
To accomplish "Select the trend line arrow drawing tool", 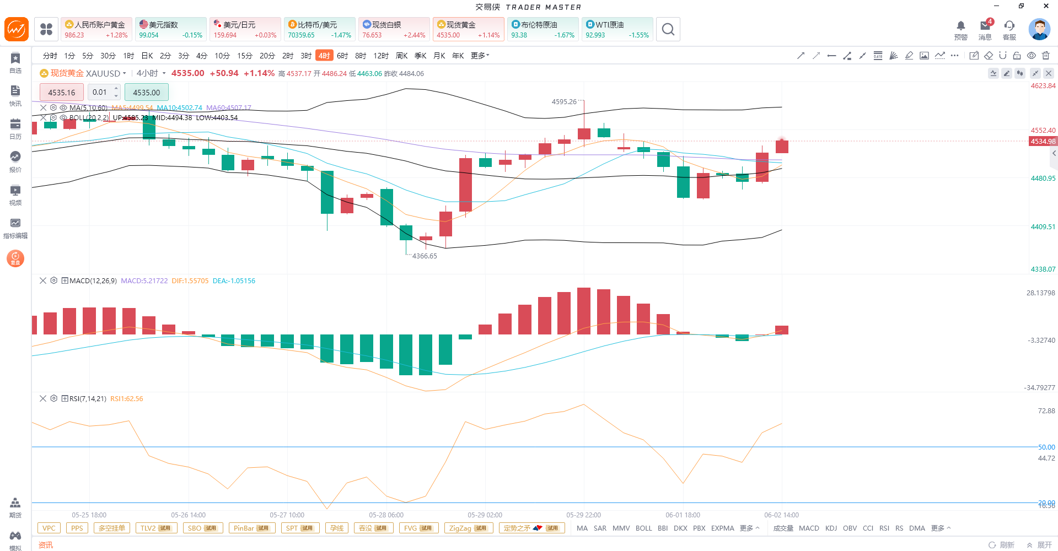I will 801,56.
